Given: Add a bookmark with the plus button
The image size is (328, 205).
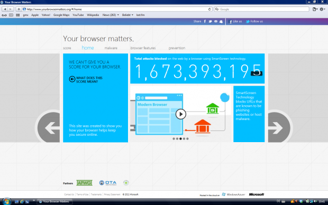Looking at the screenshot, I should [19, 9].
